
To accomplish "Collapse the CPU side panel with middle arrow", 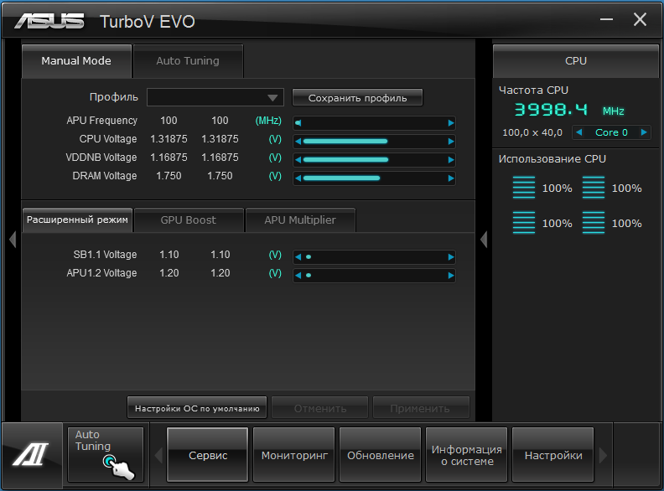I will tap(484, 239).
